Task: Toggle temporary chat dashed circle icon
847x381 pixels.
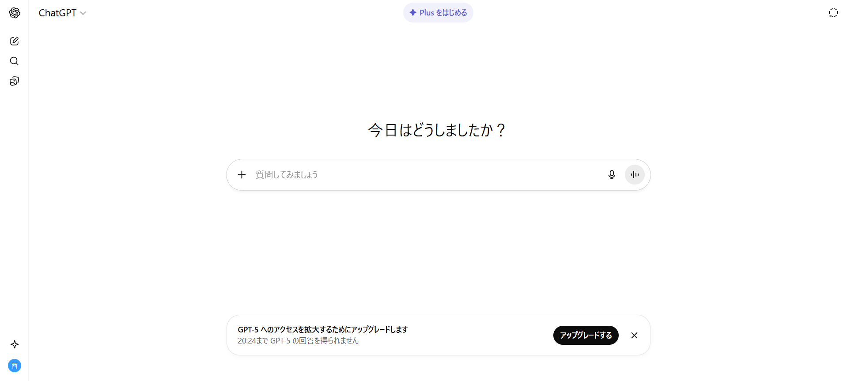Action: coord(833,13)
